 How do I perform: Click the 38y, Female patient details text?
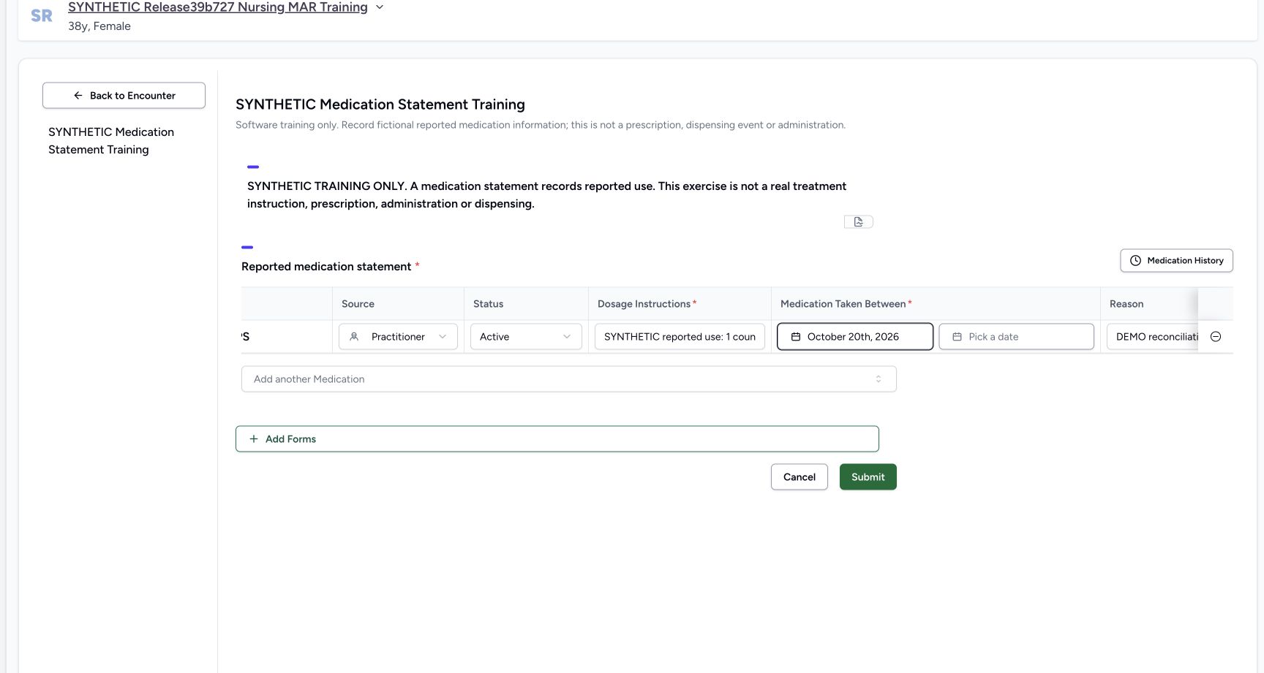pos(99,26)
